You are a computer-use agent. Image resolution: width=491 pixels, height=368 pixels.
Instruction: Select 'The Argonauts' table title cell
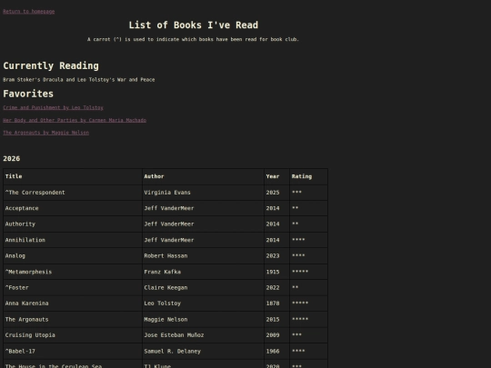73,320
